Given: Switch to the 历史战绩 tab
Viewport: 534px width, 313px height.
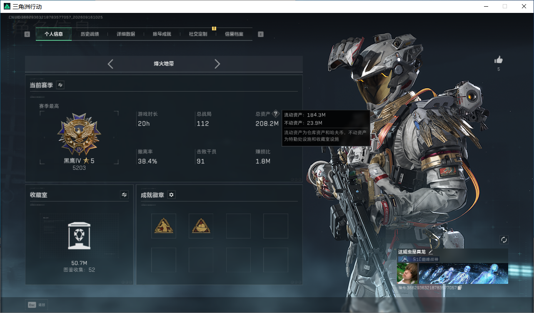Looking at the screenshot, I should pyautogui.click(x=90, y=34).
